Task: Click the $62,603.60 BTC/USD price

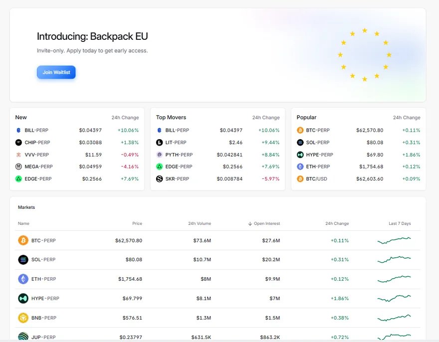Action: [x=370, y=178]
